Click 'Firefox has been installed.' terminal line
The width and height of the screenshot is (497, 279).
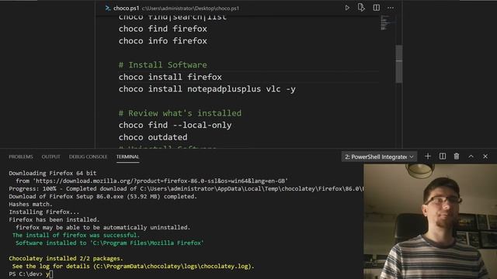tap(54, 219)
